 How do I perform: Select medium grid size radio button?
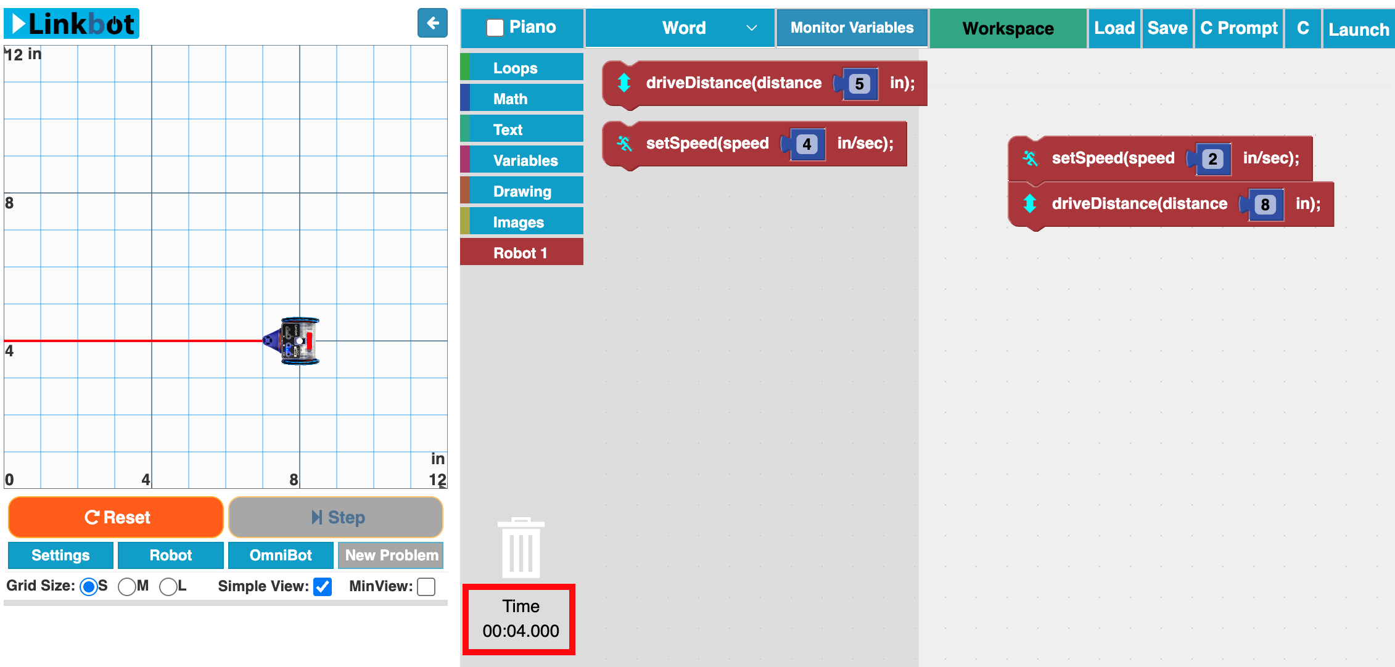[x=127, y=586]
